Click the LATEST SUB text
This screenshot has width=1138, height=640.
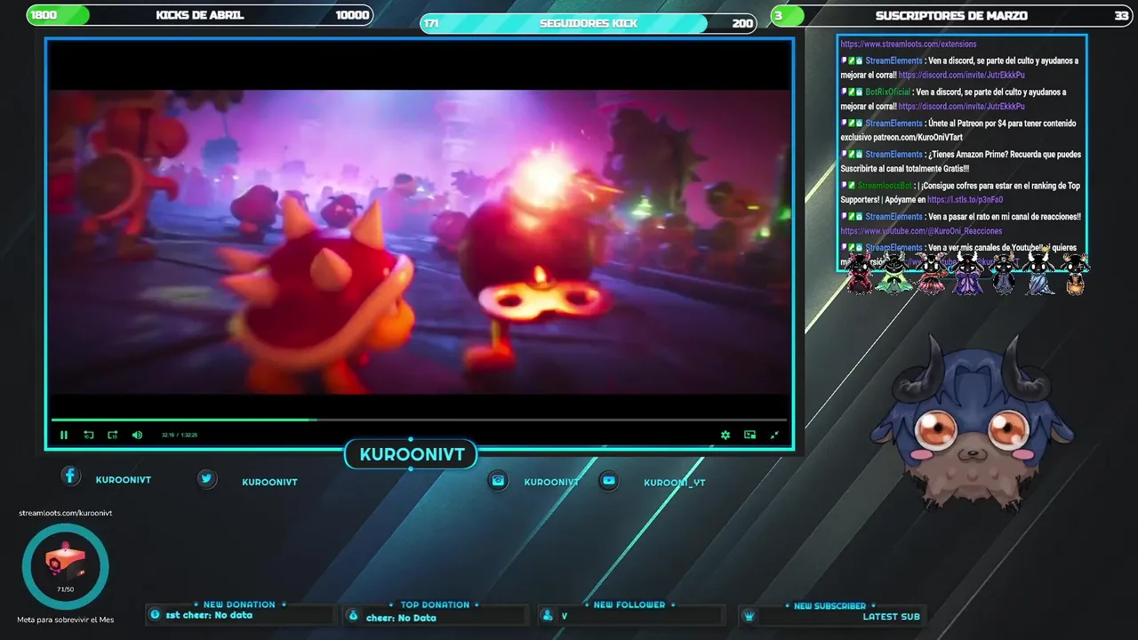pyautogui.click(x=891, y=617)
